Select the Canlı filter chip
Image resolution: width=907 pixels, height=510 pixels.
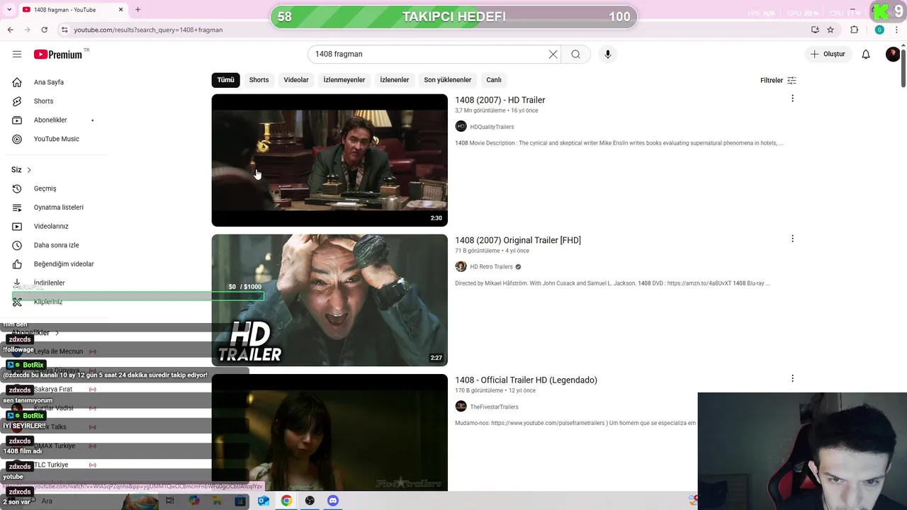pos(494,80)
